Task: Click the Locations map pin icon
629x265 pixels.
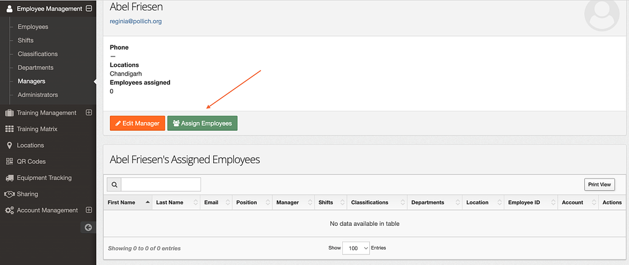Action: (x=9, y=145)
